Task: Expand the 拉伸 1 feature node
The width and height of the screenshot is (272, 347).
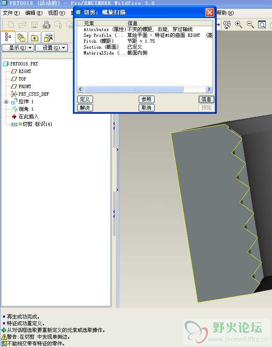Action: tap(6, 102)
